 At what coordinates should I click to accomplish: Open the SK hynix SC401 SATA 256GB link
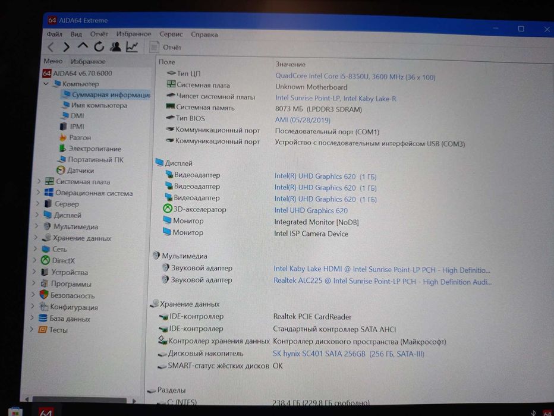[x=348, y=354]
